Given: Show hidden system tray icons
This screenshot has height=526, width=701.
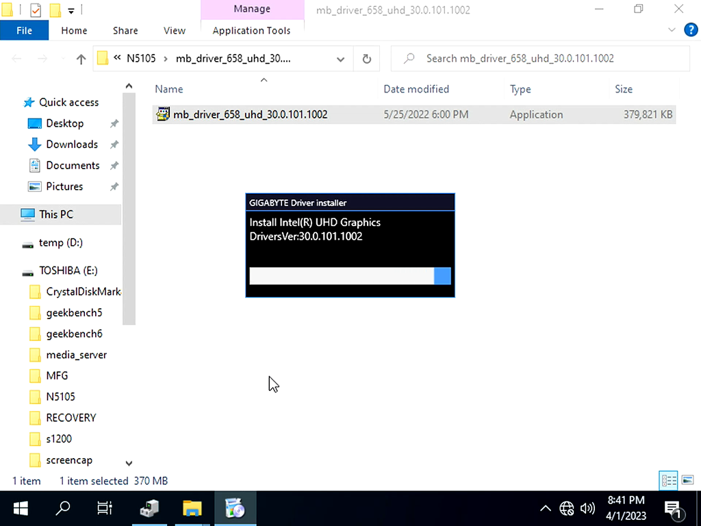Looking at the screenshot, I should tap(546, 509).
